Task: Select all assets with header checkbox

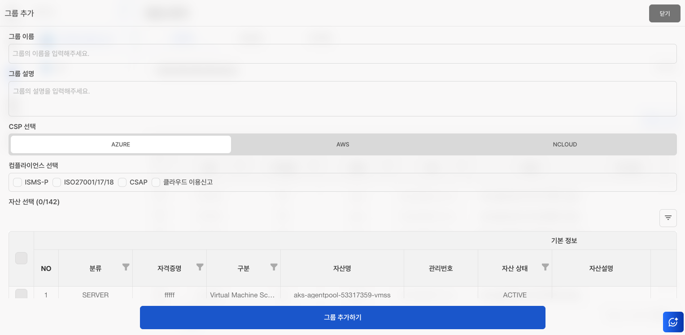Action: (21, 258)
